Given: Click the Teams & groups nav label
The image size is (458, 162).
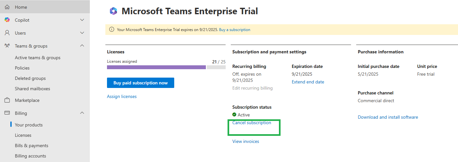Looking at the screenshot, I should 31,46.
